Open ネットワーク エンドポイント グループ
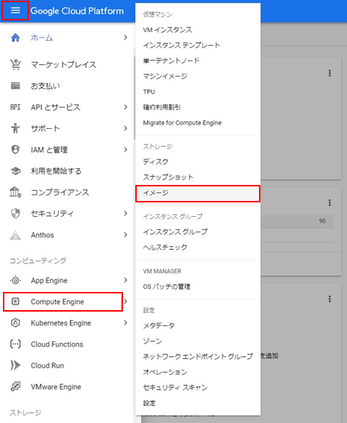Image resolution: width=347 pixels, height=423 pixels. point(198,356)
